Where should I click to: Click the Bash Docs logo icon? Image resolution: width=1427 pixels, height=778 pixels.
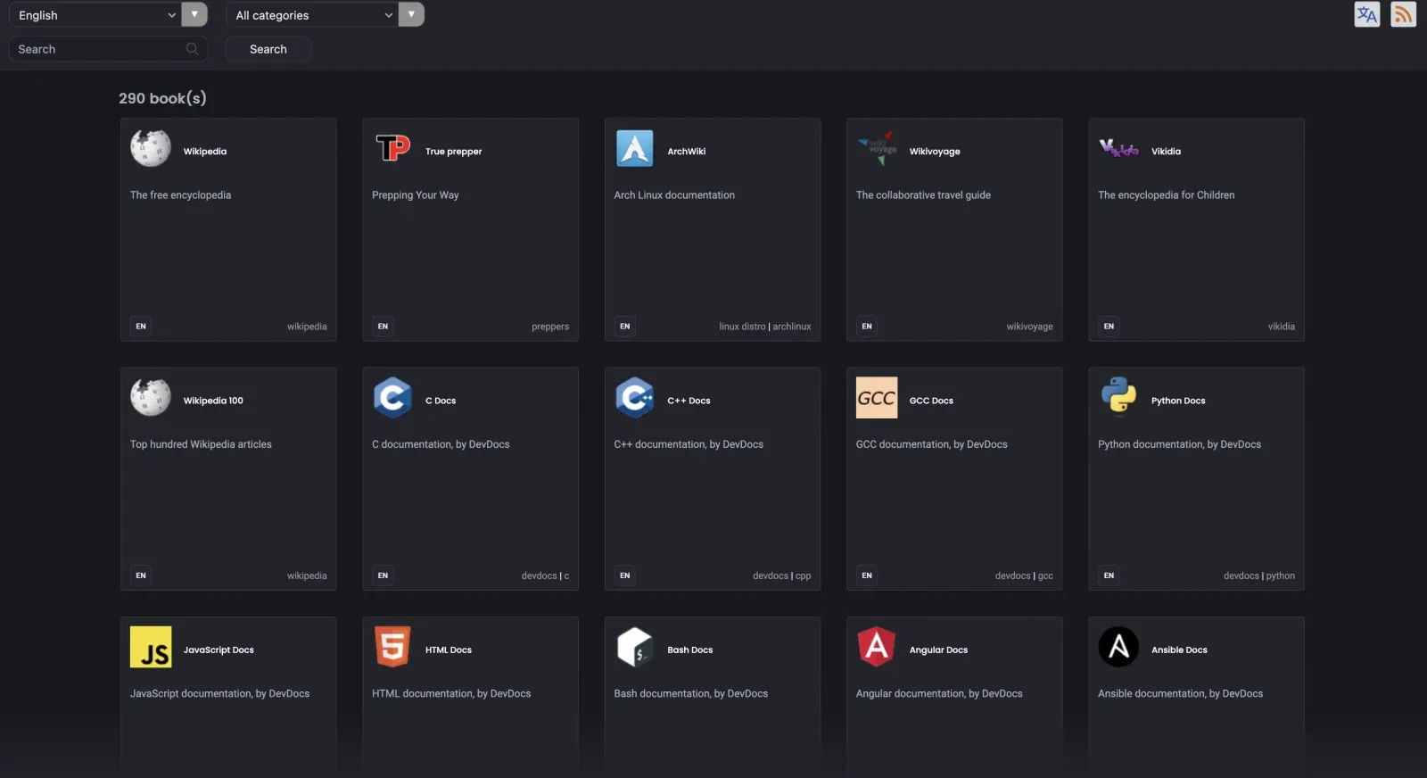point(634,647)
